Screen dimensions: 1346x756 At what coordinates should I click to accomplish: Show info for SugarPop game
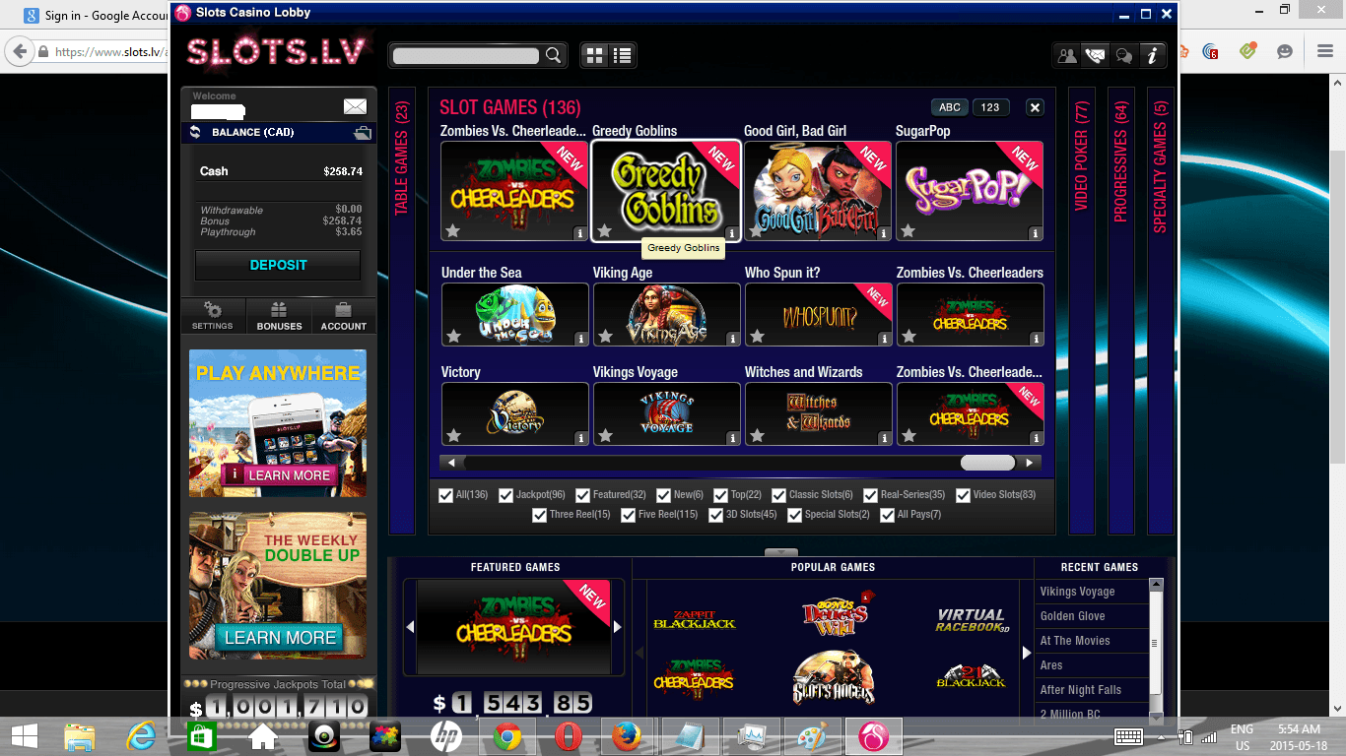click(1036, 233)
